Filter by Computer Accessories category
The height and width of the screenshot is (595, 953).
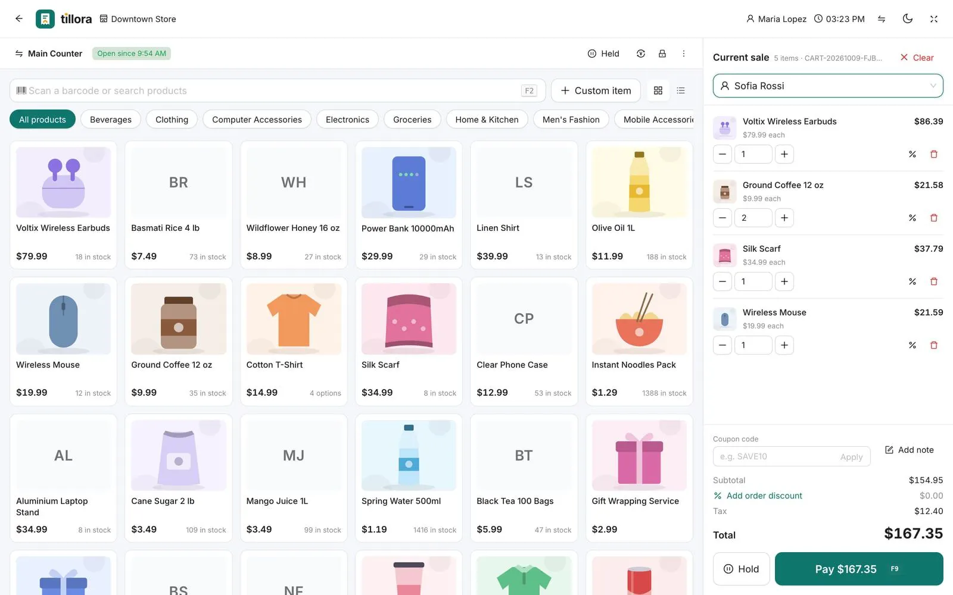[257, 120]
